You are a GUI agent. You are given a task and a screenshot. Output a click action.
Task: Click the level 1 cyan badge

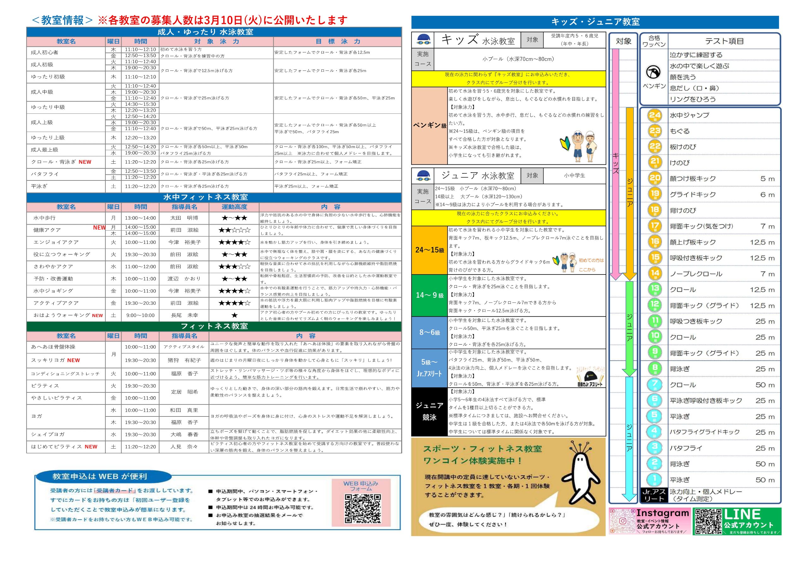(655, 480)
